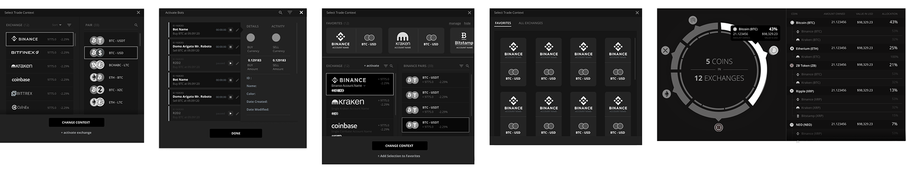Select CoinEx exchange row

(x=40, y=107)
